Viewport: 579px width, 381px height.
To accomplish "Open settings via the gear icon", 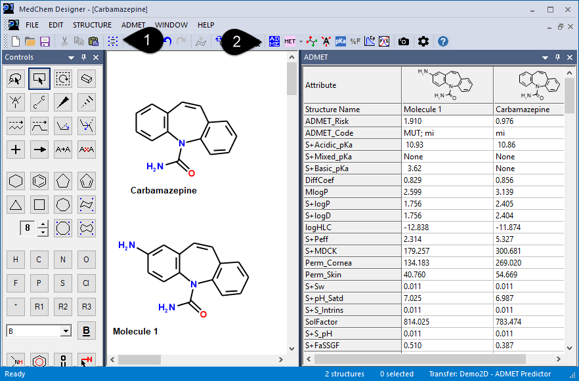I will (423, 41).
